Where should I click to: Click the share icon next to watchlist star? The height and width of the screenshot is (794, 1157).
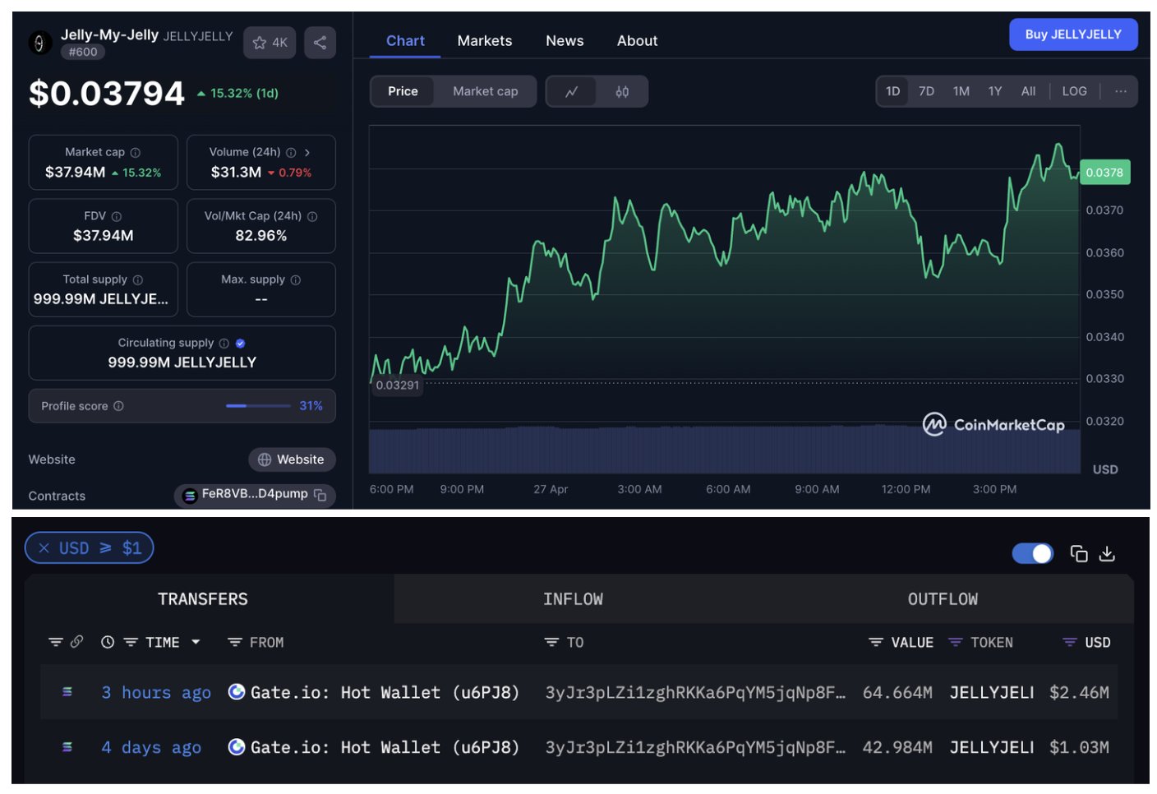pyautogui.click(x=320, y=43)
